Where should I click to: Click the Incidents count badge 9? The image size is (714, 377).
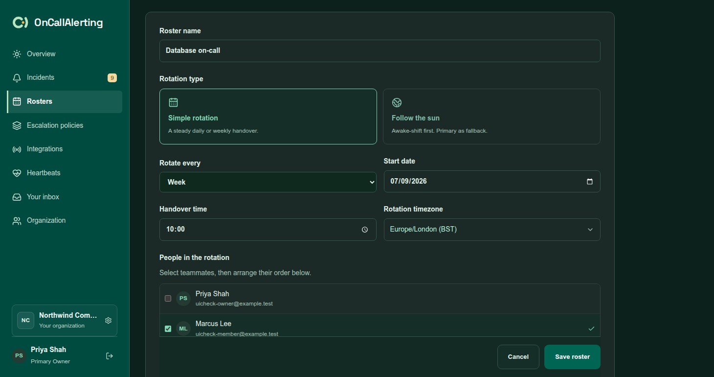[x=112, y=78]
